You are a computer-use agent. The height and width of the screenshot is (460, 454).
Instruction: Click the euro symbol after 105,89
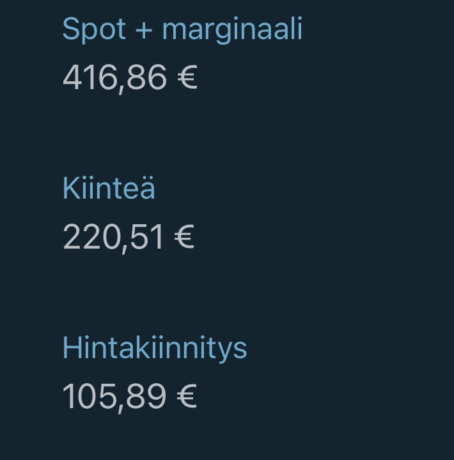pos(186,397)
